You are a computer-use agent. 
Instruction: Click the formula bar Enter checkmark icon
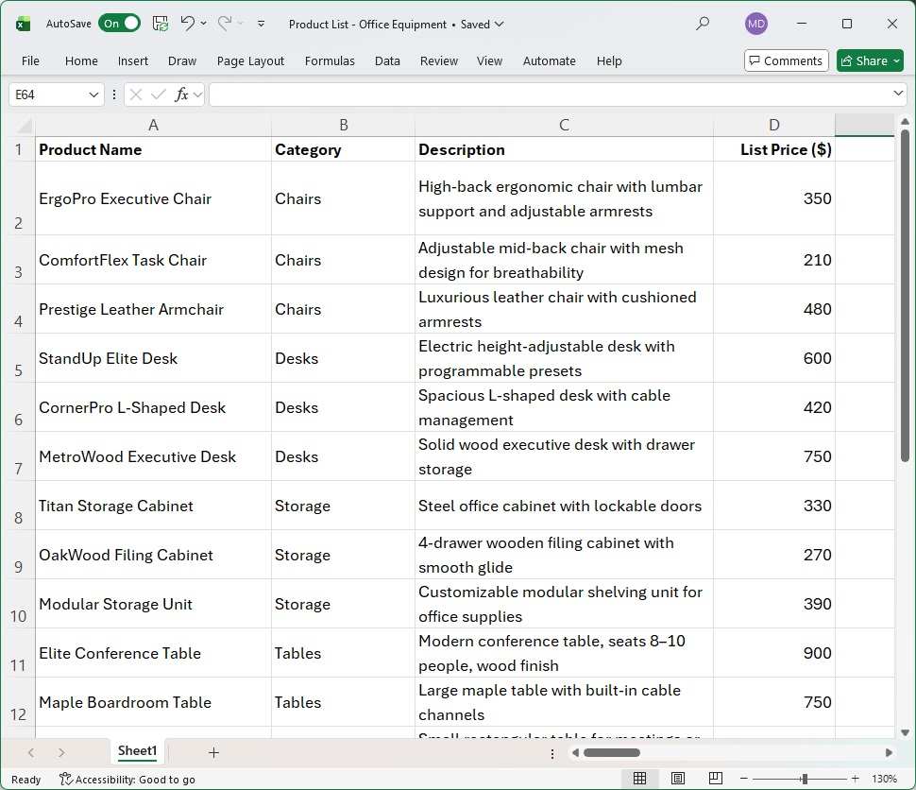click(158, 94)
